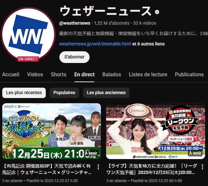The height and width of the screenshot is (186, 208).
Task: Click 'À venir' badge on 有馬記念 thumbnail
Action: click(91, 153)
